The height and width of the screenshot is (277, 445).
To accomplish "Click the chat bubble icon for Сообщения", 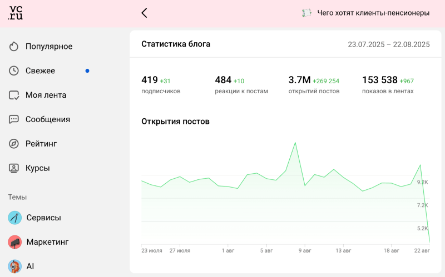I will [x=14, y=119].
